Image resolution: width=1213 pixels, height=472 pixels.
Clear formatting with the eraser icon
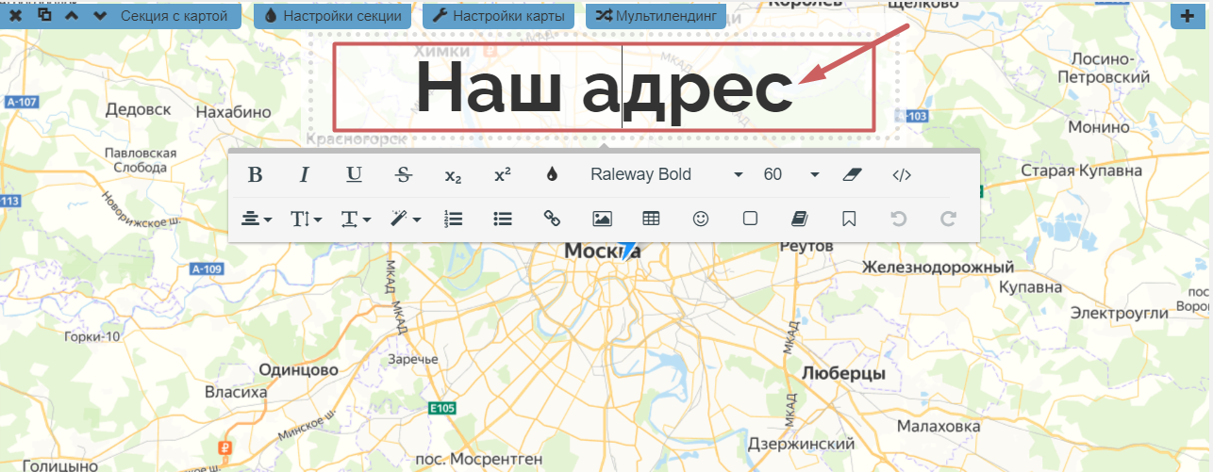pos(851,174)
